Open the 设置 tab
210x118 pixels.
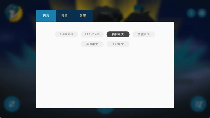point(64,16)
